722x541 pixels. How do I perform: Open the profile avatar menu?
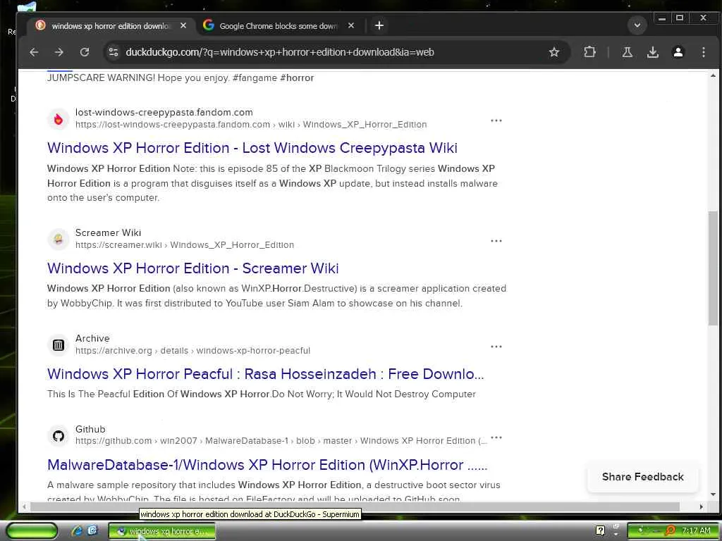coord(678,52)
